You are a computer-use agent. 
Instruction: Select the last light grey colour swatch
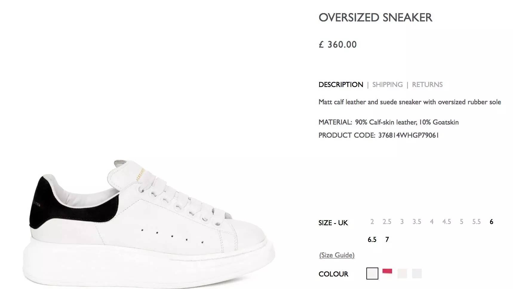click(x=417, y=274)
